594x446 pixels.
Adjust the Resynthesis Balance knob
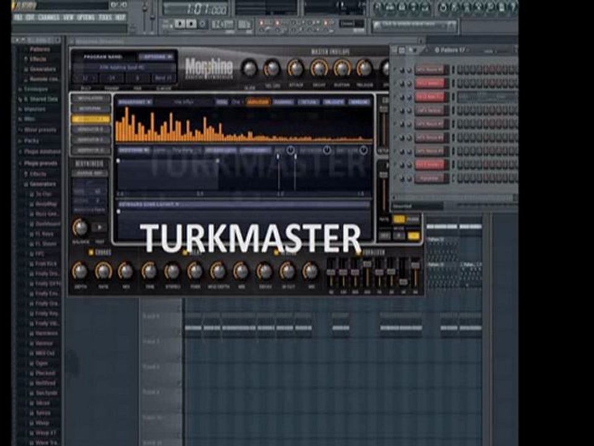(80, 227)
